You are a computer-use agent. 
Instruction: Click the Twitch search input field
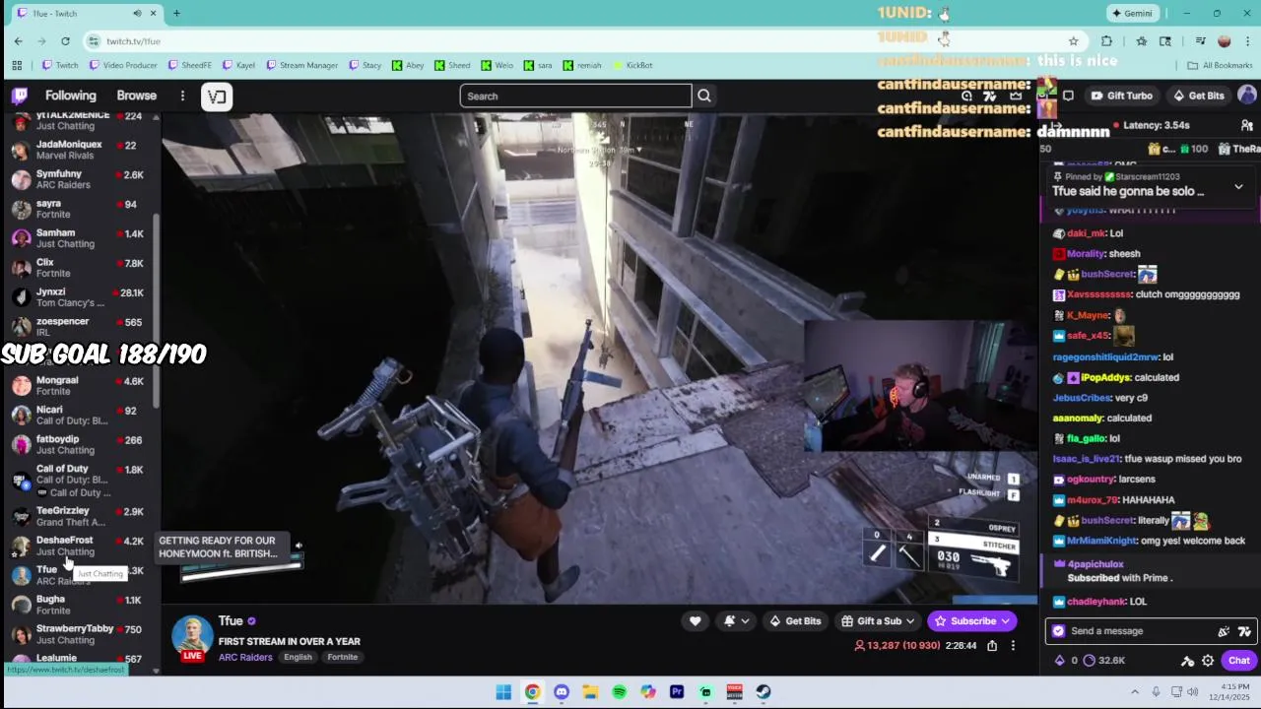tap(576, 96)
